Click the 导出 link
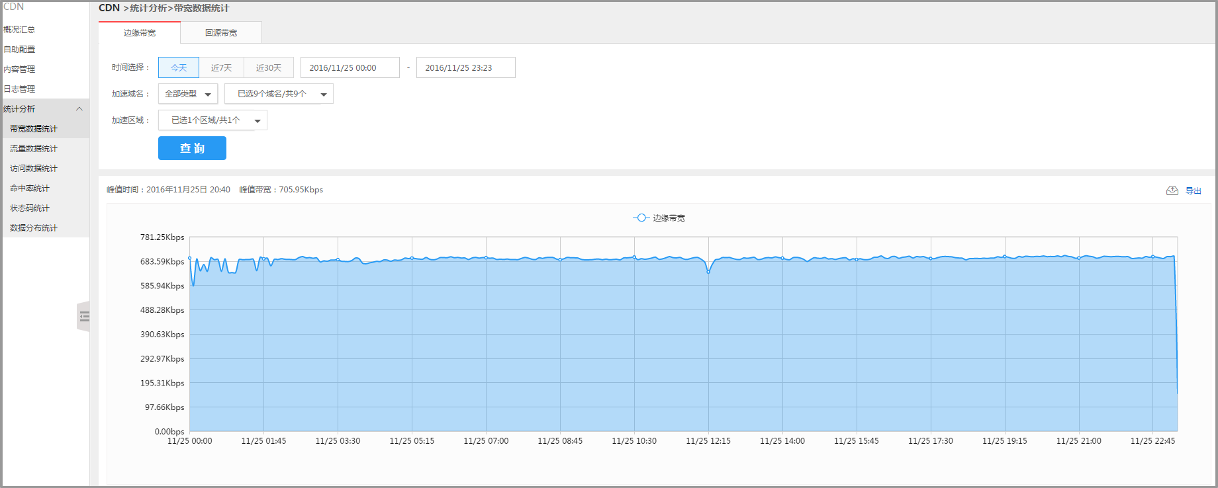Screen dimensions: 1218x488 1193,190
